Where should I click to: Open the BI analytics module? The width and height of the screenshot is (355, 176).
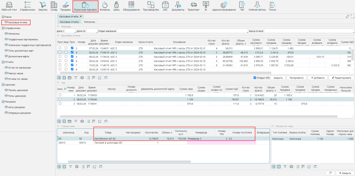click(206, 6)
